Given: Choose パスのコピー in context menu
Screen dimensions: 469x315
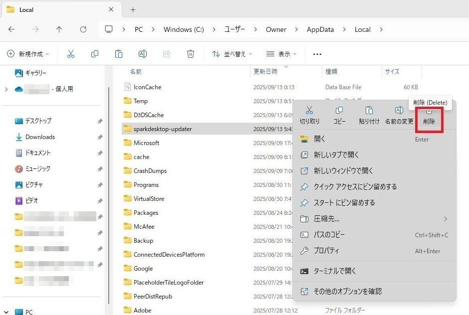Looking at the screenshot, I should click(x=329, y=235).
